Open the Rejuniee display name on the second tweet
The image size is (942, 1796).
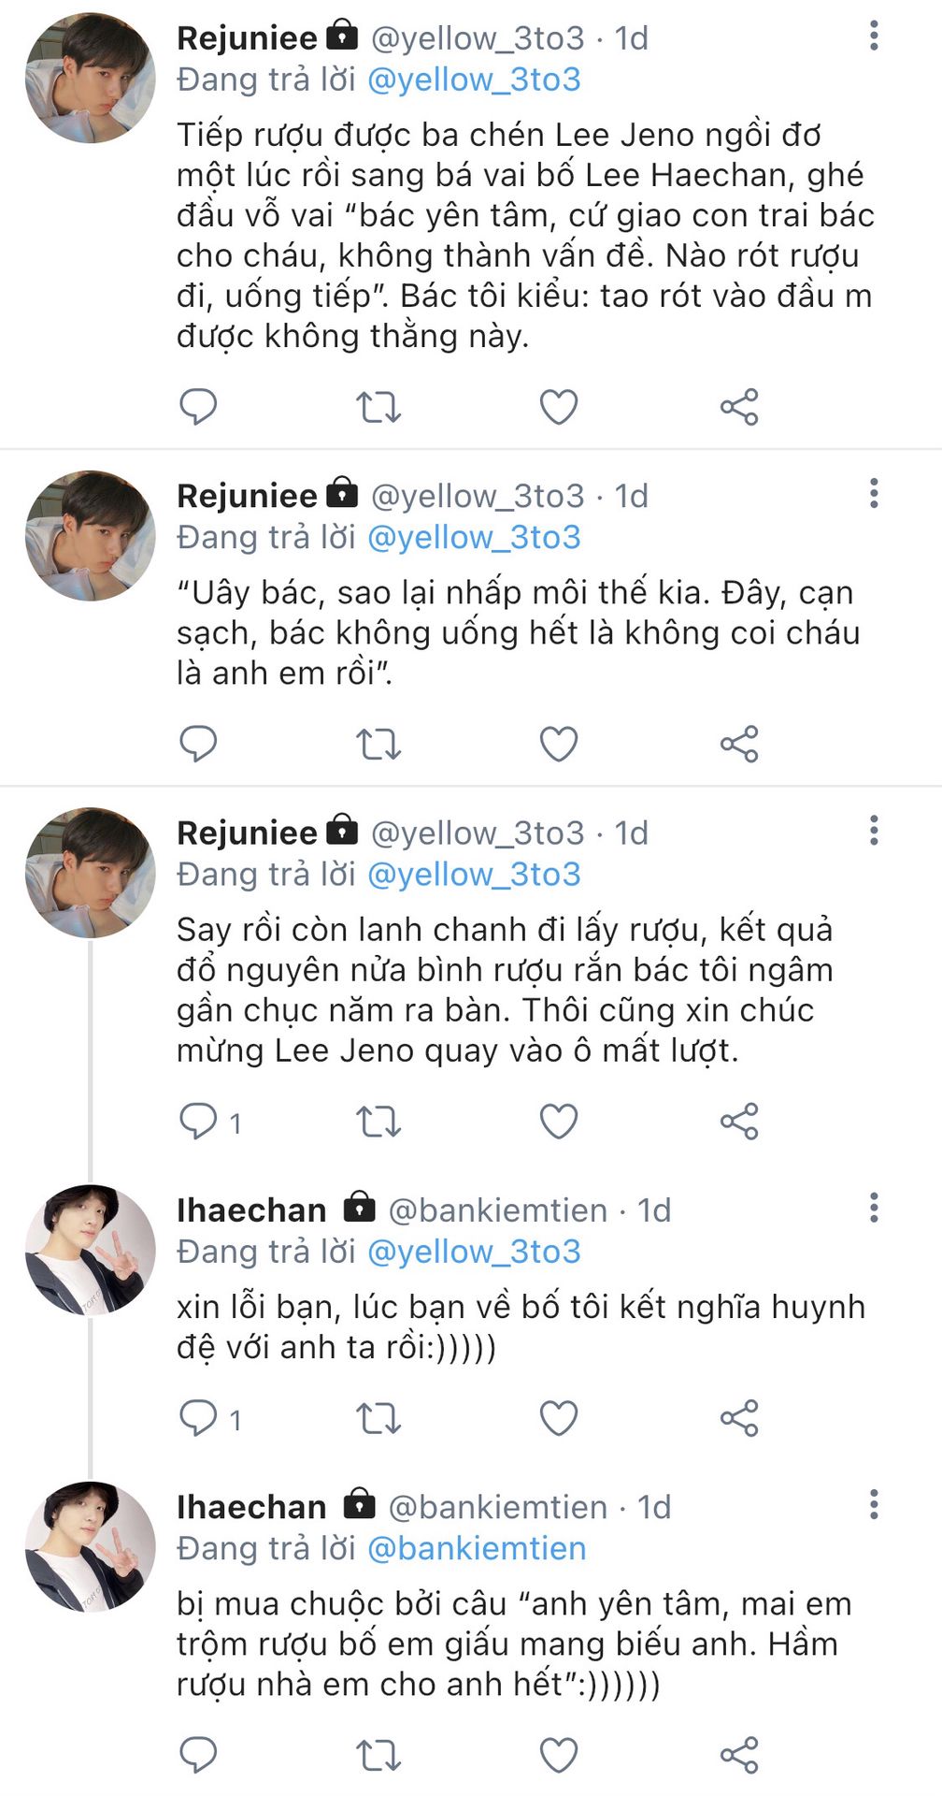point(247,496)
